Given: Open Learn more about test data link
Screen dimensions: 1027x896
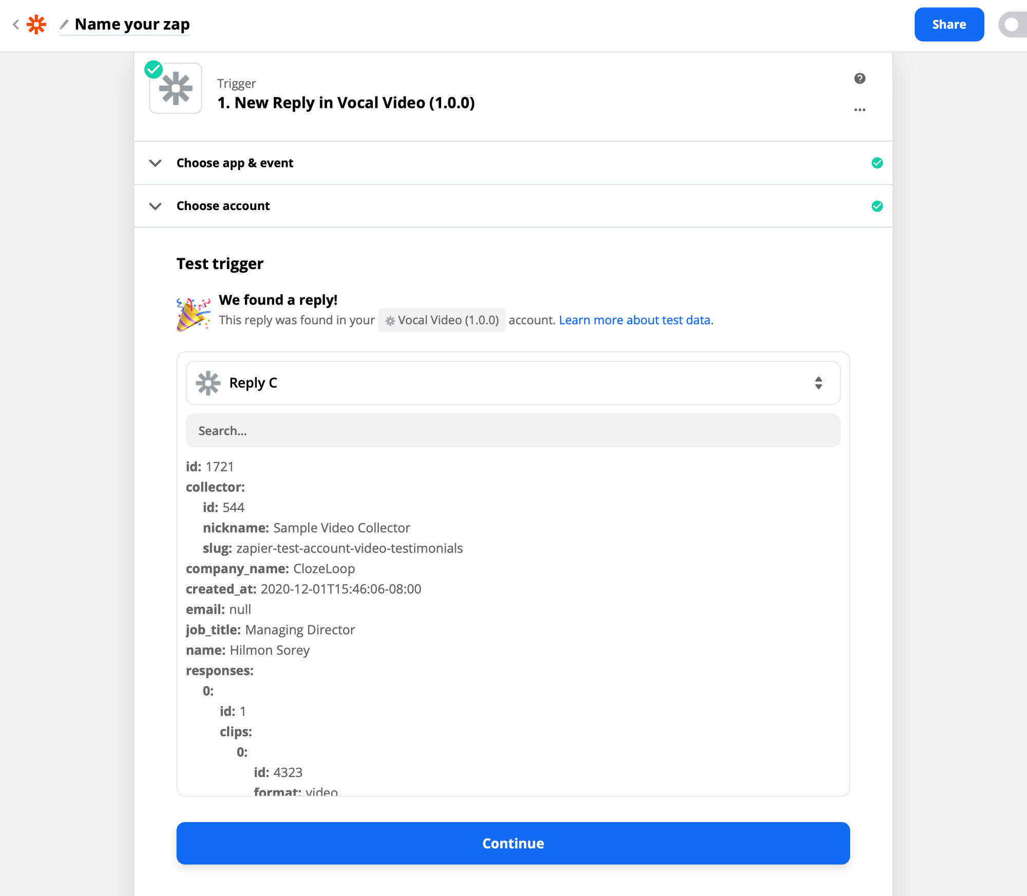Looking at the screenshot, I should [x=635, y=320].
